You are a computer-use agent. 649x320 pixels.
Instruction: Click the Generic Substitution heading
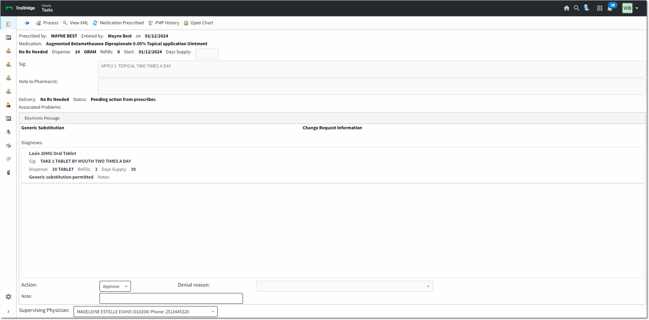click(x=43, y=128)
